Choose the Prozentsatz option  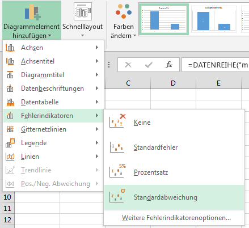174,172
